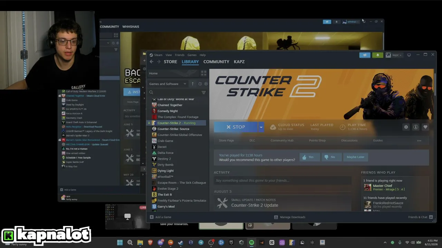Open the Steam menu
The height and width of the screenshot is (248, 442).
158,55
